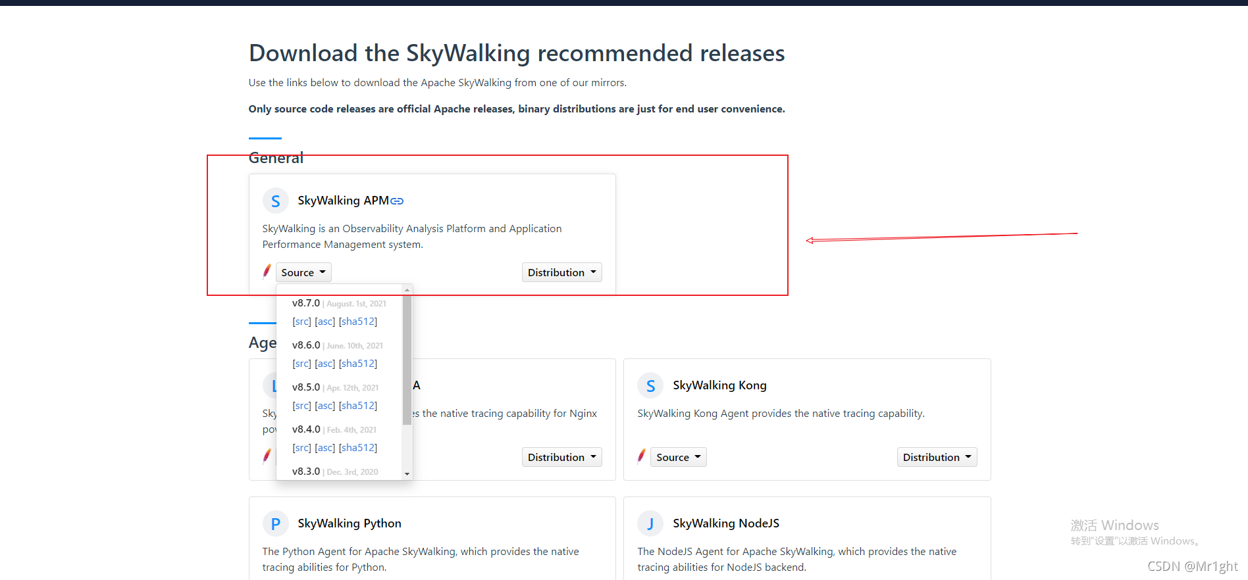The width and height of the screenshot is (1248, 580).
Task: Open the v8.4.0 [sha512] checksum link
Action: click(x=358, y=448)
